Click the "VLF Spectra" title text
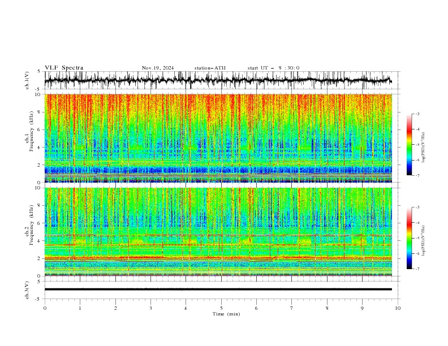This screenshot has height=346, width=448. pyautogui.click(x=64, y=68)
